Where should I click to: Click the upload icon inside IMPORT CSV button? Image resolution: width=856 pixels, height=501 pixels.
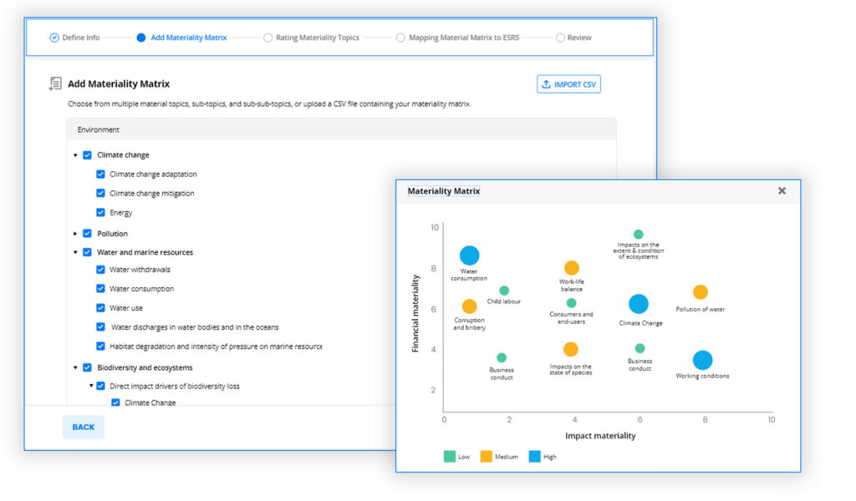[547, 83]
